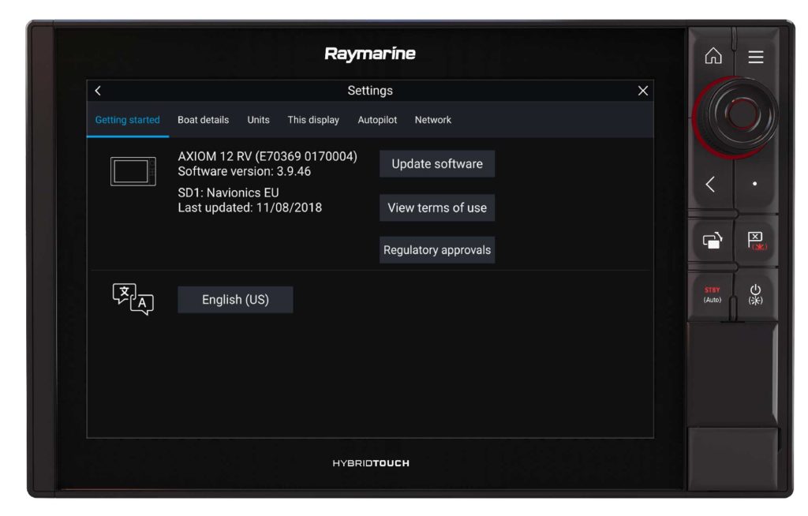Open the Getting started tab
This screenshot has width=808, height=516.
pos(127,120)
